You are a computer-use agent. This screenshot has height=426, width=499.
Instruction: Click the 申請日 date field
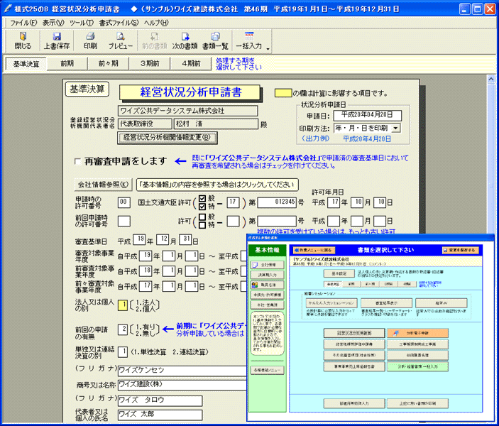pos(367,115)
